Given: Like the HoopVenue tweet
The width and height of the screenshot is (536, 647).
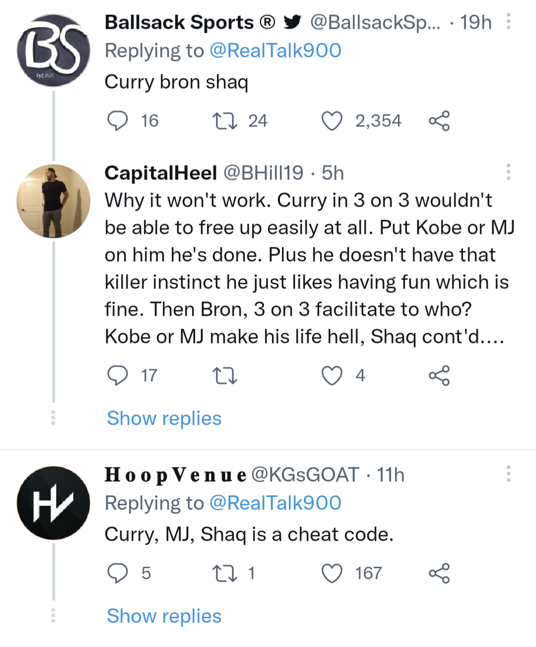Looking at the screenshot, I should coord(332,574).
